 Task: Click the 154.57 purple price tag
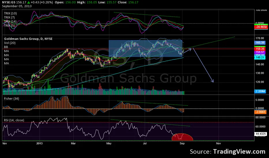point(260,52)
